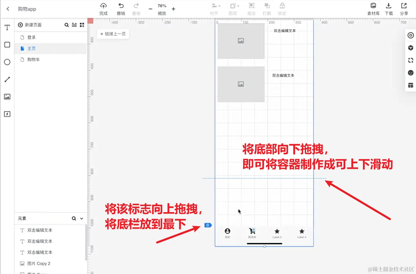The image size is (416, 274).
Task: Collapse the 元素 panel with its chevron
Action: [81, 219]
